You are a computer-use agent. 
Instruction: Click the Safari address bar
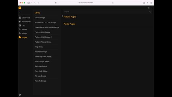click(86, 3)
